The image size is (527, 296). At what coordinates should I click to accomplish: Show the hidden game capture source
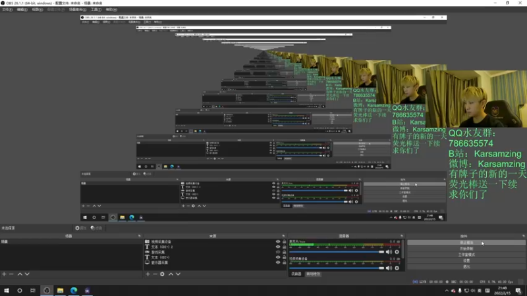277,252
